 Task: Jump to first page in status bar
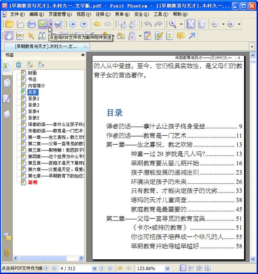[x=46, y=268]
